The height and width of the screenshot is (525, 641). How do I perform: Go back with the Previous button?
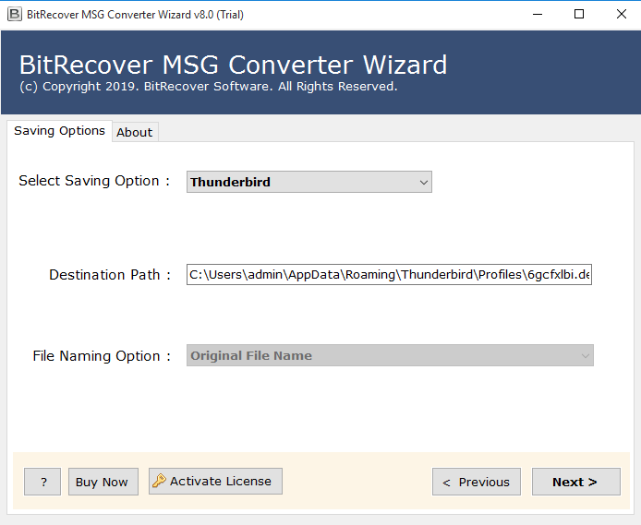[x=476, y=482]
